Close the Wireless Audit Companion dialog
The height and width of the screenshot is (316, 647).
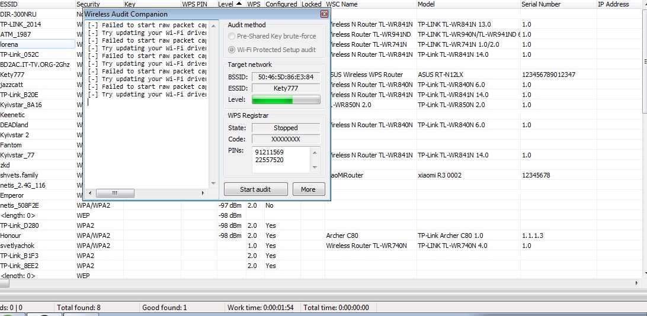[324, 14]
